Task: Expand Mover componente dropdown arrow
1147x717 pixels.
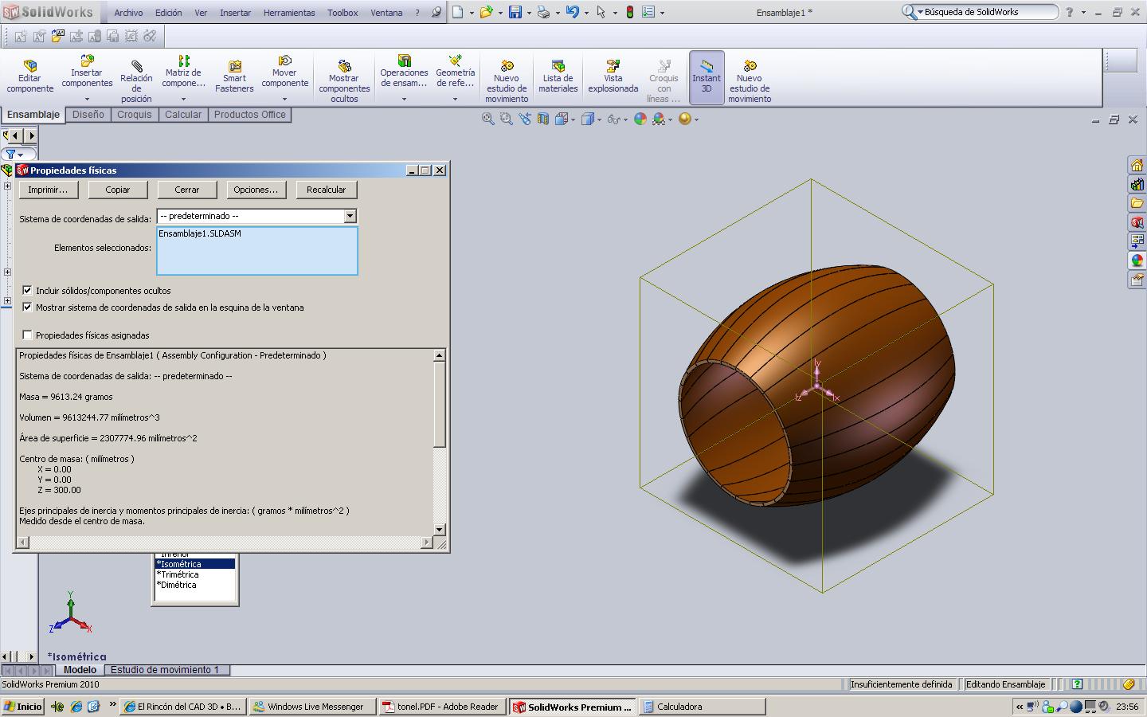Action: 284,100
